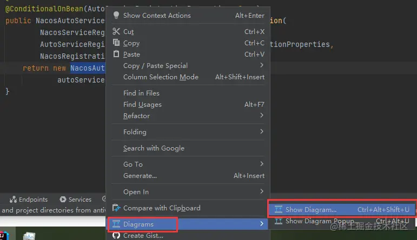The image size is (417, 240).
Task: Open IntelliJ IDEA from the taskbar
Action: tap(4, 236)
